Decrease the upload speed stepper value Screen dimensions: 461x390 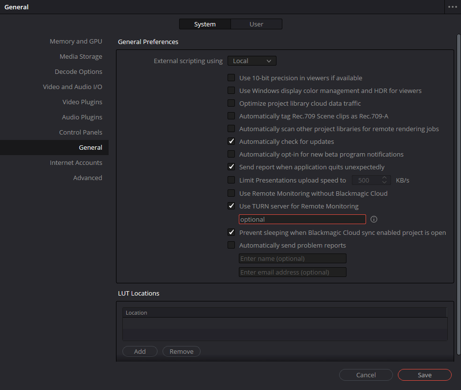tap(384, 183)
